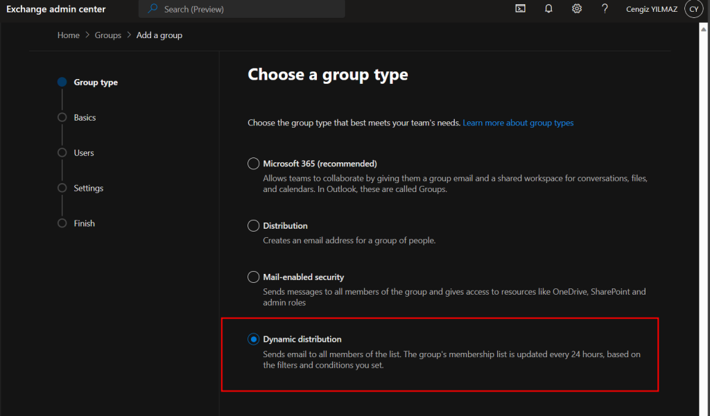This screenshot has height=416, width=710.
Task: Navigate to Groups breadcrumb
Action: tap(108, 35)
